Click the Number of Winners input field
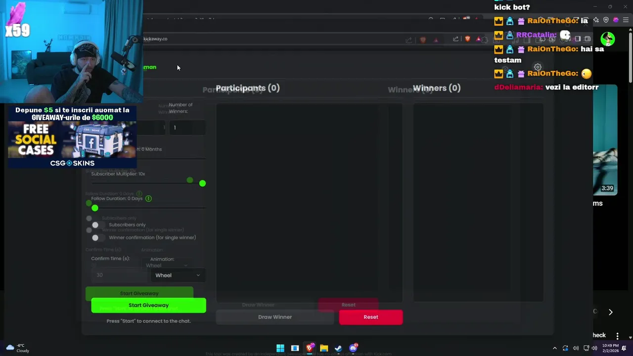 coord(187,128)
